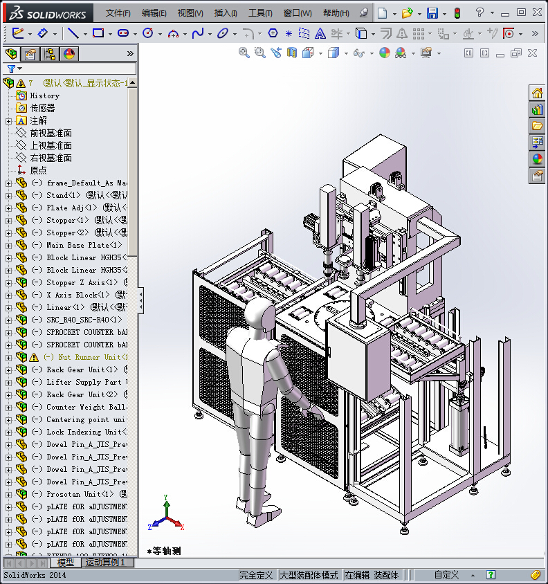Click the feature tree filter field
The image size is (548, 584).
pyautogui.click(x=70, y=69)
